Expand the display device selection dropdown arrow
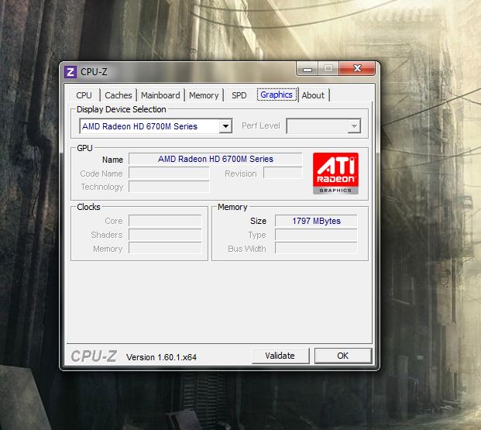 [x=225, y=126]
